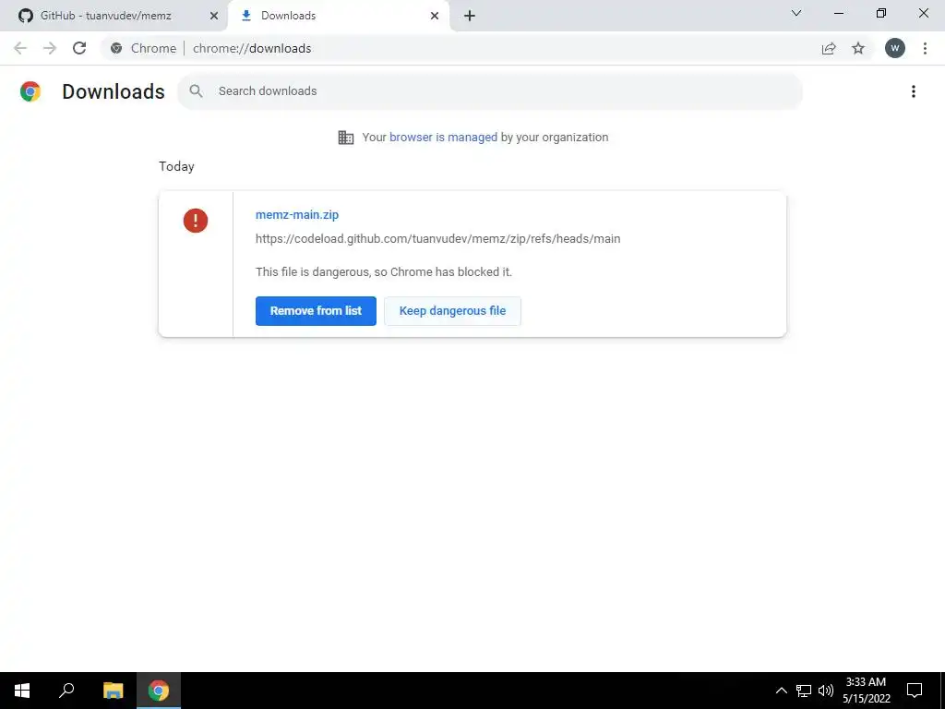Open taskbar search magnifier
Screen dimensions: 945x709
click(66, 691)
